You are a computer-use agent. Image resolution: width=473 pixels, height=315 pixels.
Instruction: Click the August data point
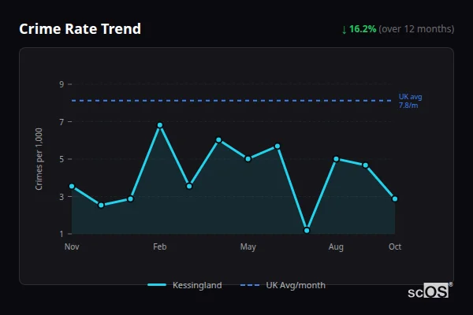pos(336,159)
